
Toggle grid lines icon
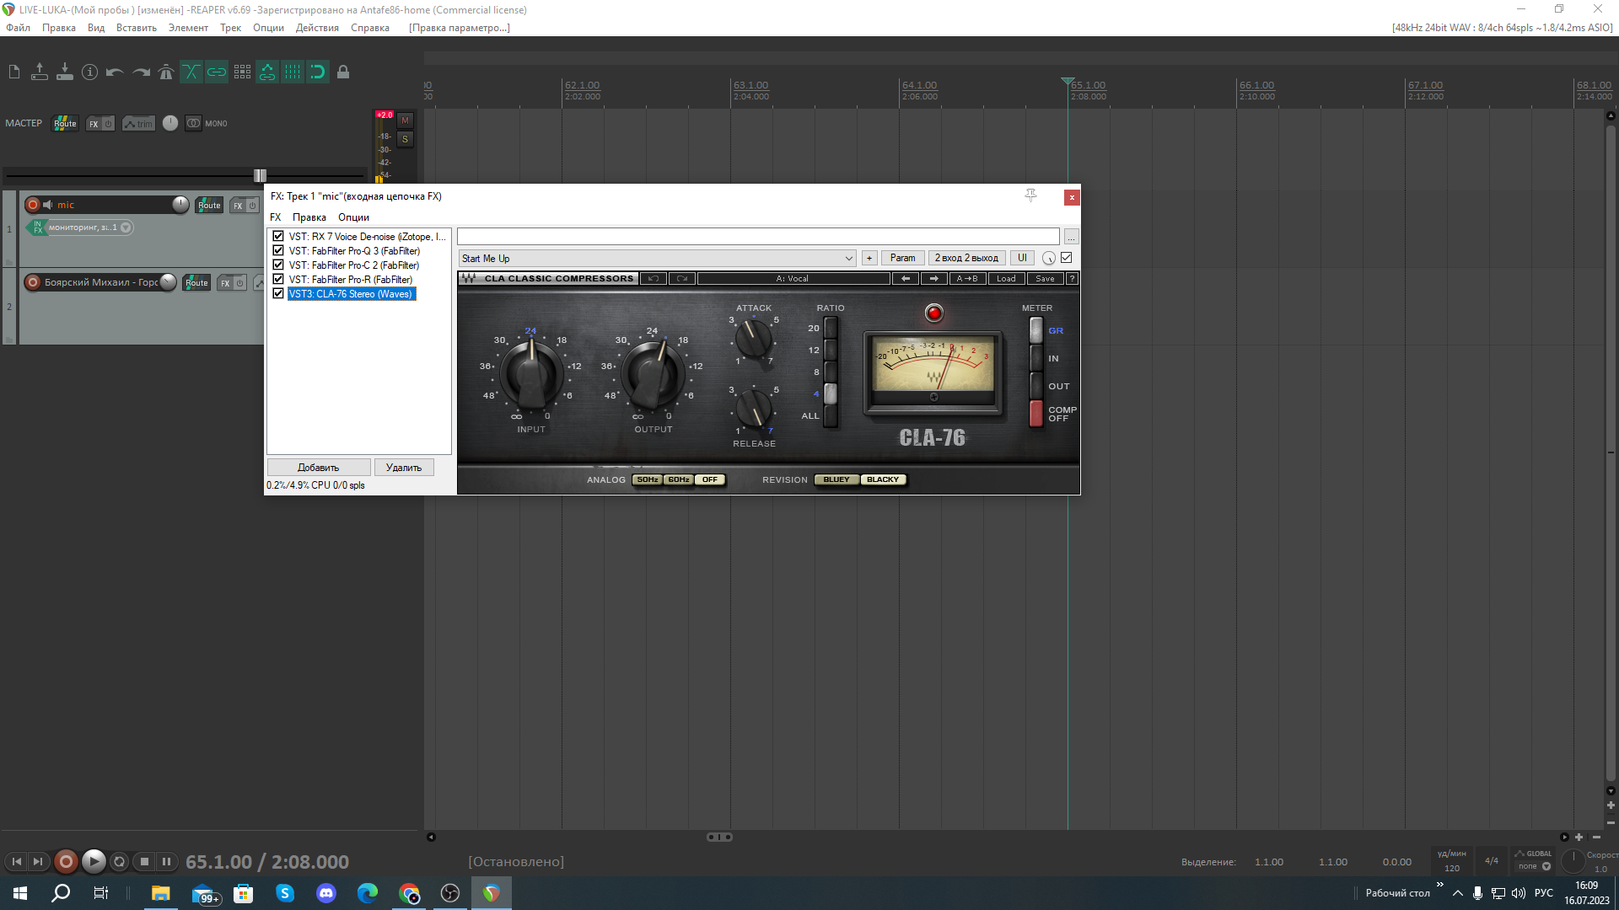click(293, 72)
